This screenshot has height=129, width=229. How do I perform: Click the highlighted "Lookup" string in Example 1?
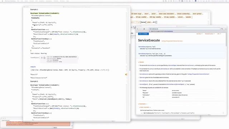pyautogui.click(x=35, y=18)
